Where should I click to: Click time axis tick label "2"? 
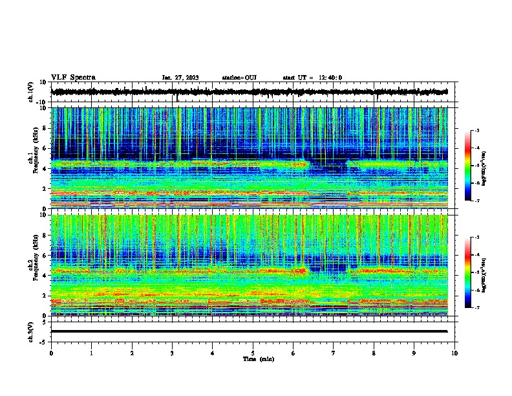click(x=132, y=353)
